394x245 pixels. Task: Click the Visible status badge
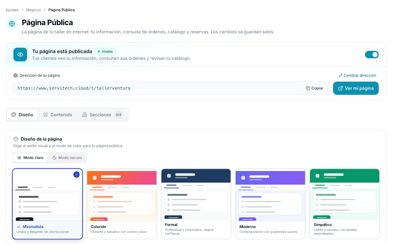(x=105, y=51)
